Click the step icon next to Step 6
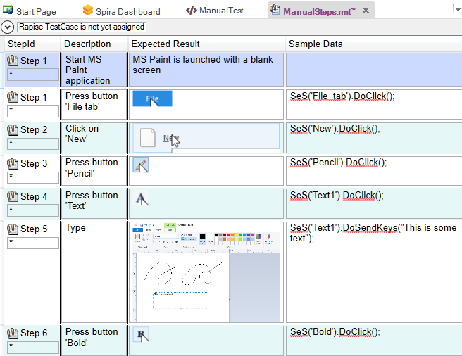The image size is (462, 356). [x=12, y=333]
